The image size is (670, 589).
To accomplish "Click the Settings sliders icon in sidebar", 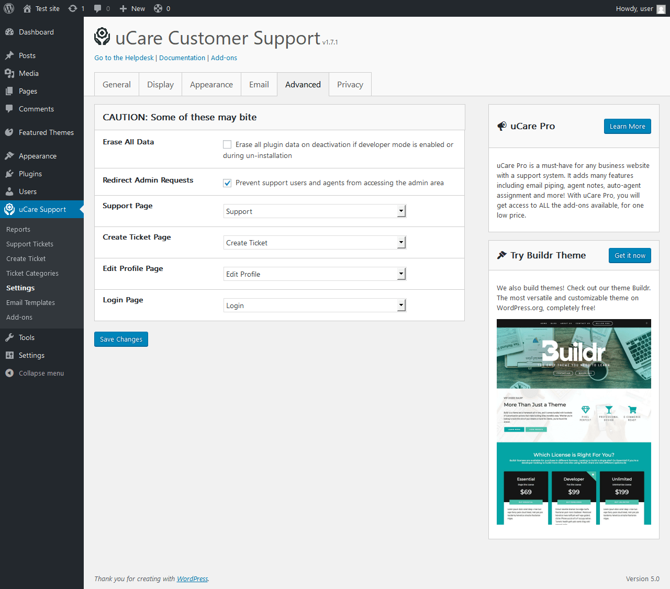I will click(x=9, y=355).
